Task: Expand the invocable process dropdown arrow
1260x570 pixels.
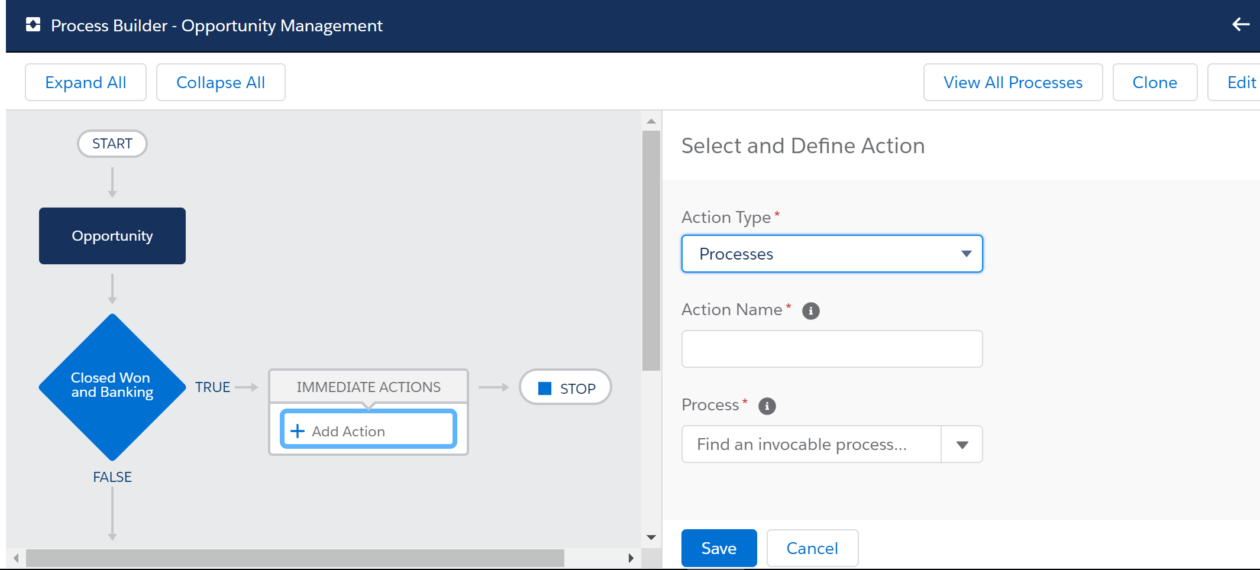Action: 962,445
